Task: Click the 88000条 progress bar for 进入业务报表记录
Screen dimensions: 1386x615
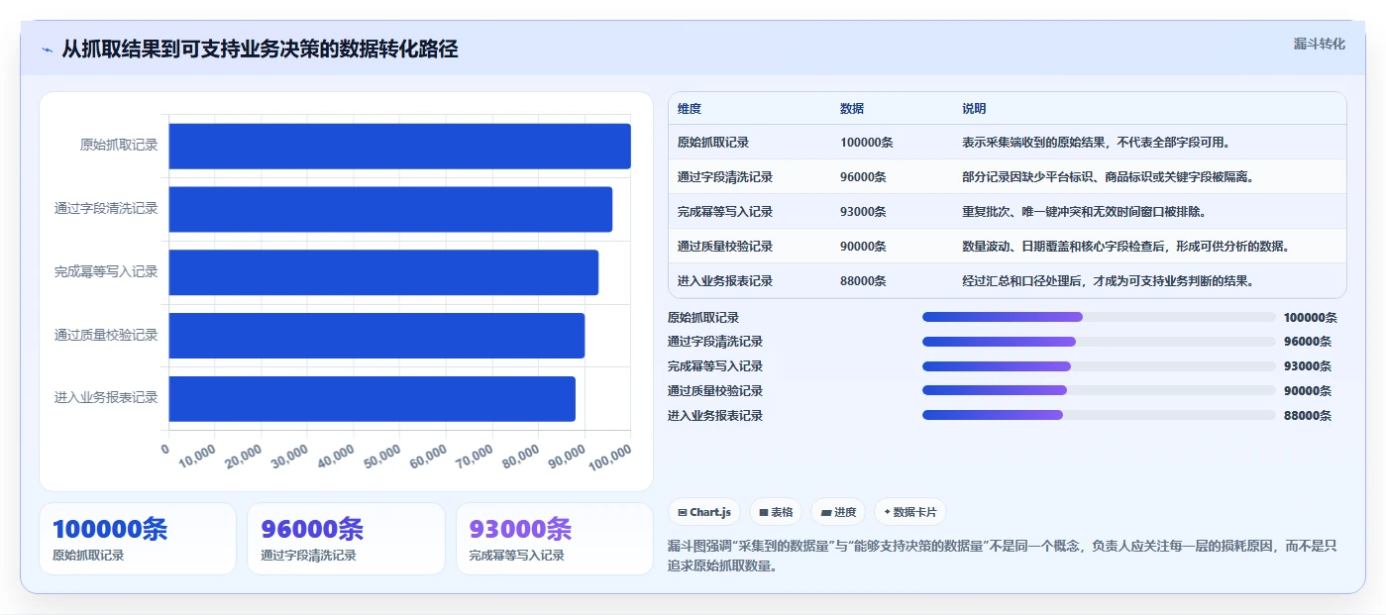Action: pos(1099,416)
